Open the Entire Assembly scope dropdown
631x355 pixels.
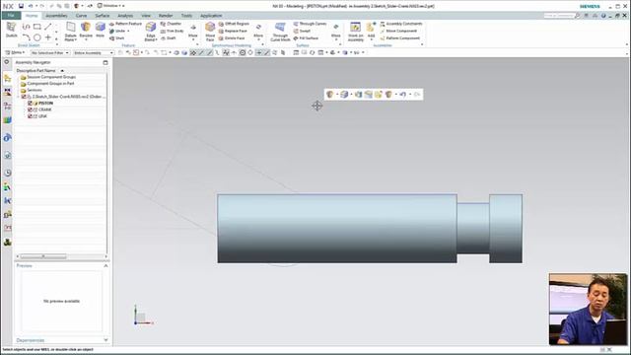[x=94, y=52]
